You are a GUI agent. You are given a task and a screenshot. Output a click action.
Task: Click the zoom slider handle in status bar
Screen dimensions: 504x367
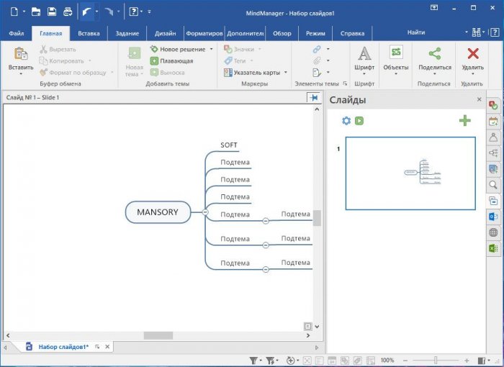click(x=436, y=361)
